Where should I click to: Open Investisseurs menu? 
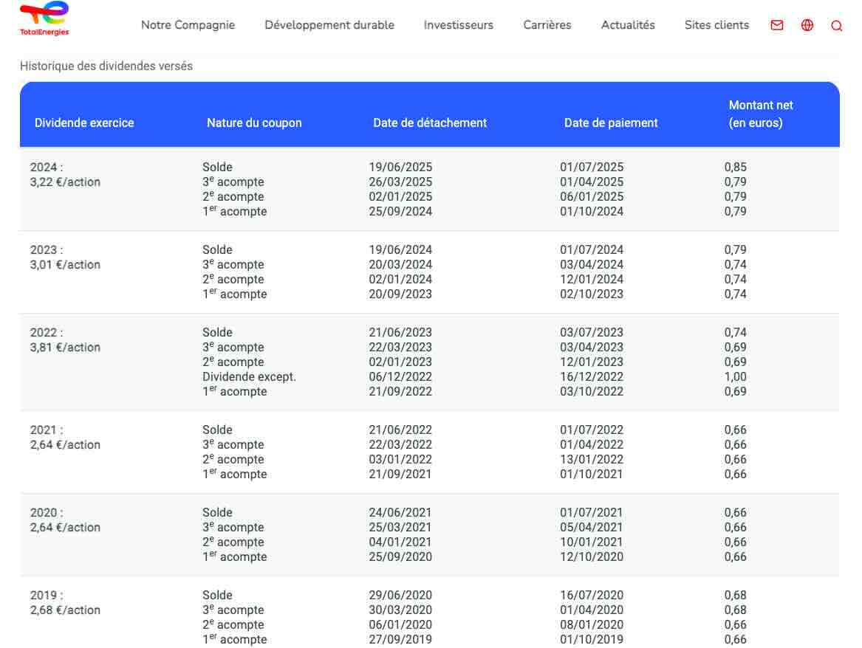point(459,25)
